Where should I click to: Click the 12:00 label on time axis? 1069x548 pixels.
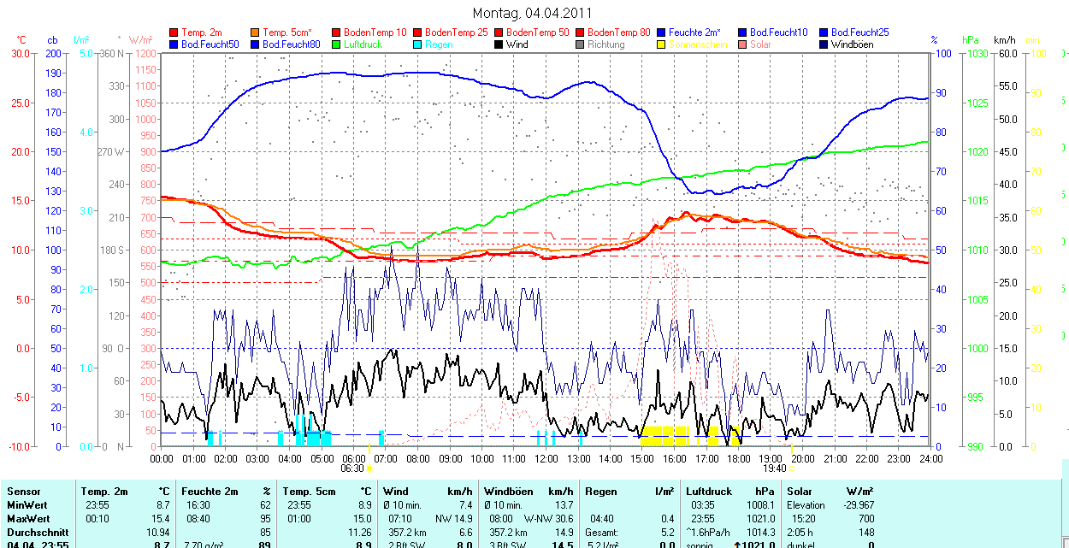coord(546,458)
